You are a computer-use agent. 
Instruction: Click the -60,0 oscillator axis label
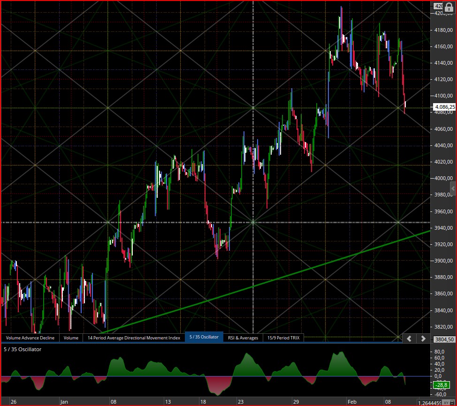tap(440, 394)
